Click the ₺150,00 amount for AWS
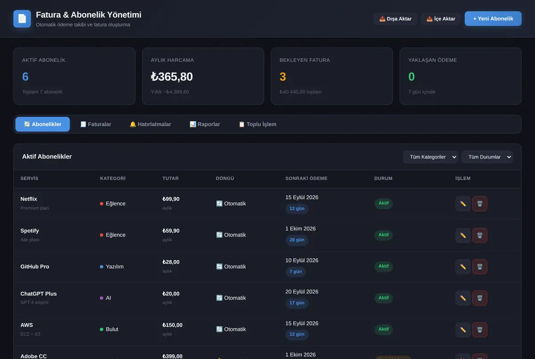The width and height of the screenshot is (535, 359). click(173, 325)
